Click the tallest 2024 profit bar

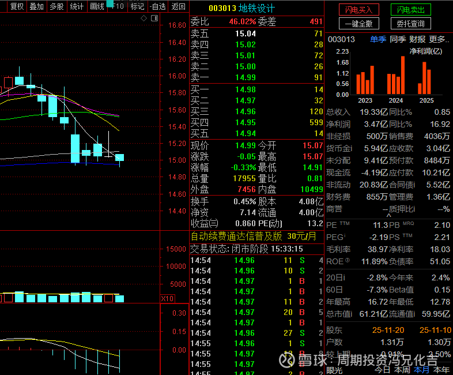coord(403,75)
